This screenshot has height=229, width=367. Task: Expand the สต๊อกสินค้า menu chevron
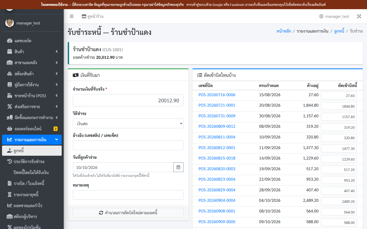[x=57, y=74]
